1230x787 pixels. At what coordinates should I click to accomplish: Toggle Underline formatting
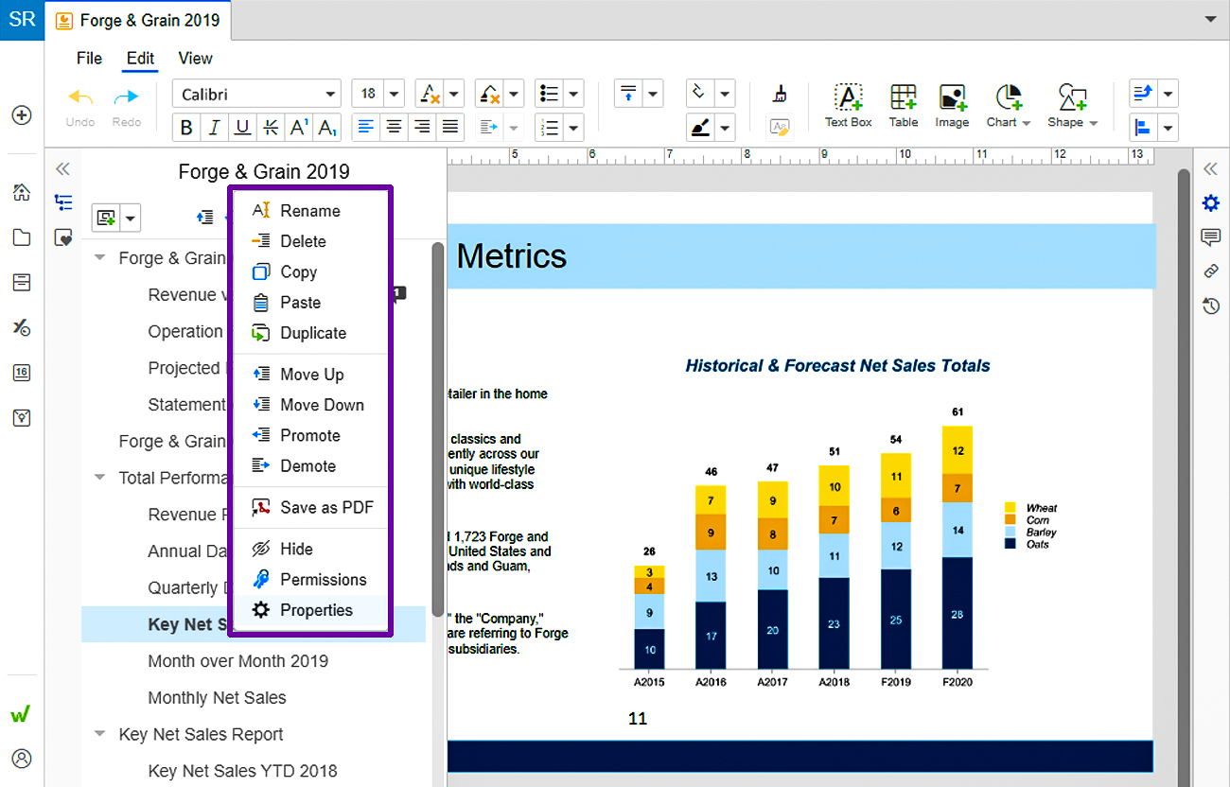[243, 128]
